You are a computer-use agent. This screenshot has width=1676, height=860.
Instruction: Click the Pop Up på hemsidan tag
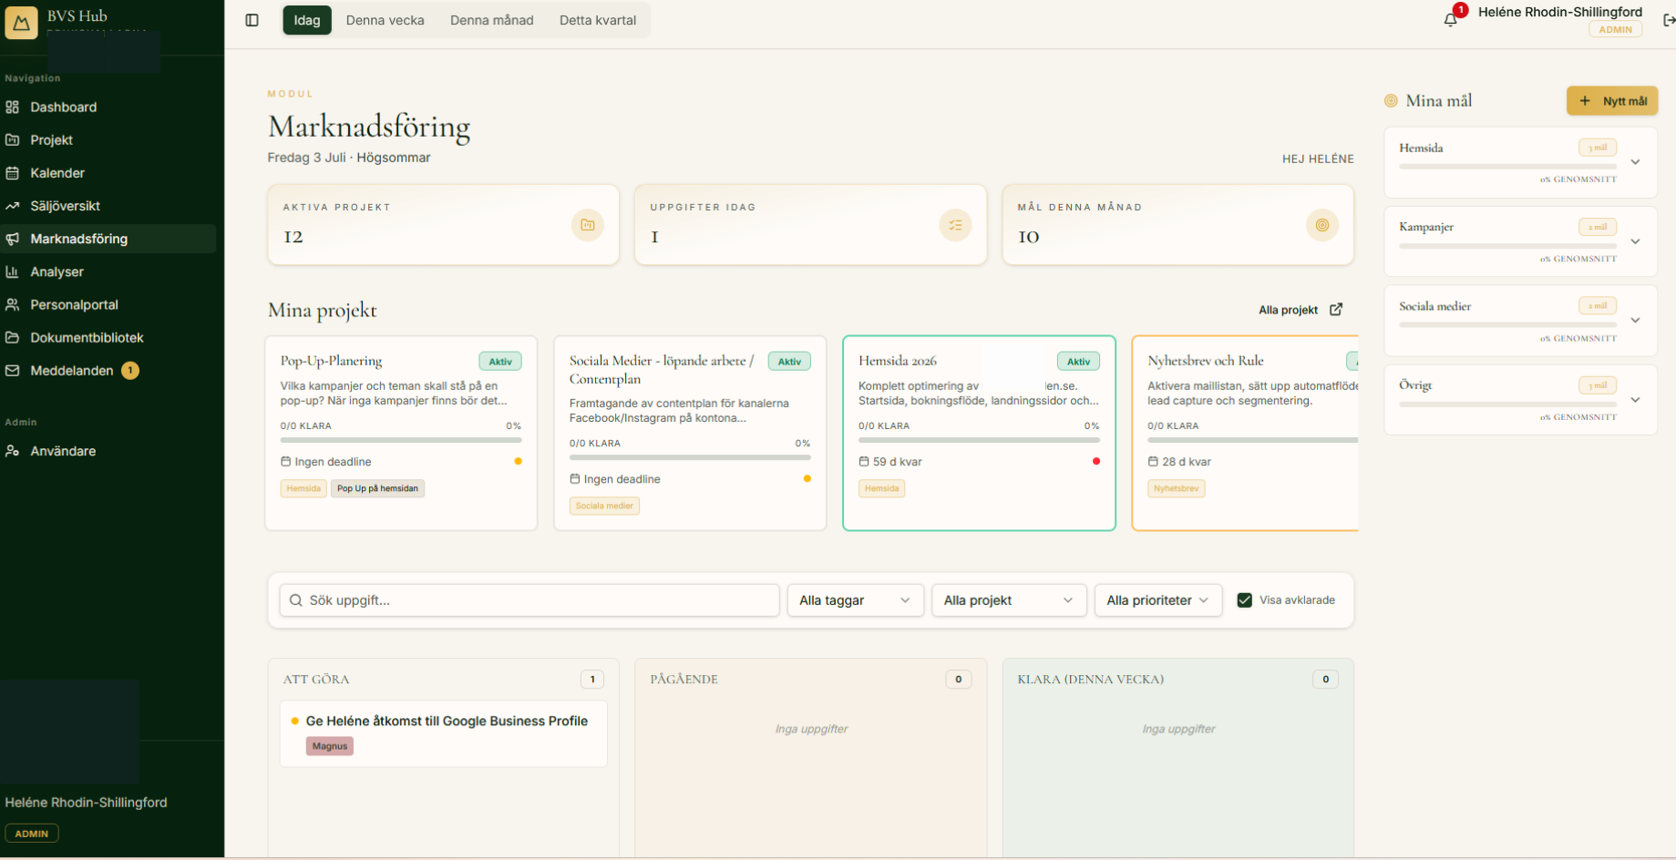tap(377, 488)
